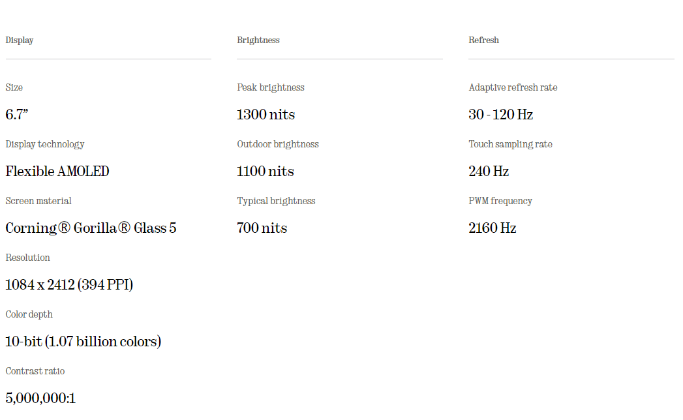The height and width of the screenshot is (420, 683).
Task: Click the 700 nits typical brightness value
Action: pos(262,228)
